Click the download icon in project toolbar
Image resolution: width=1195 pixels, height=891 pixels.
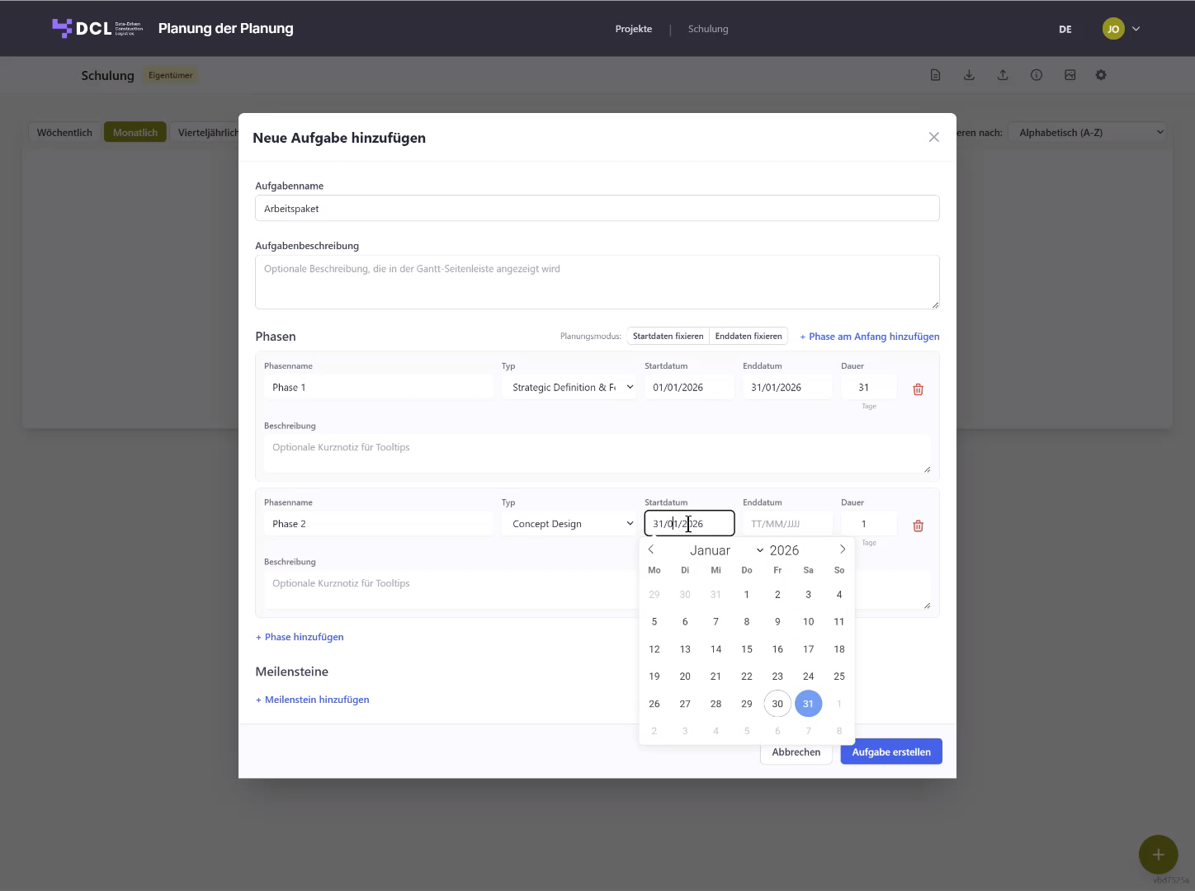(x=969, y=75)
